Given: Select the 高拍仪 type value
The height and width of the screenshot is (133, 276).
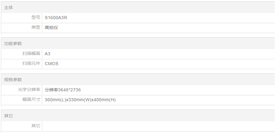Looking at the screenshot, I should (51, 27).
